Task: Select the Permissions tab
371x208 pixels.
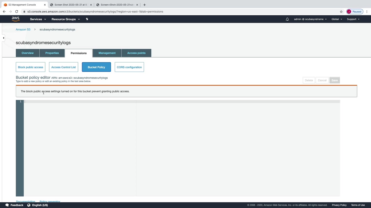Action: pos(79,53)
